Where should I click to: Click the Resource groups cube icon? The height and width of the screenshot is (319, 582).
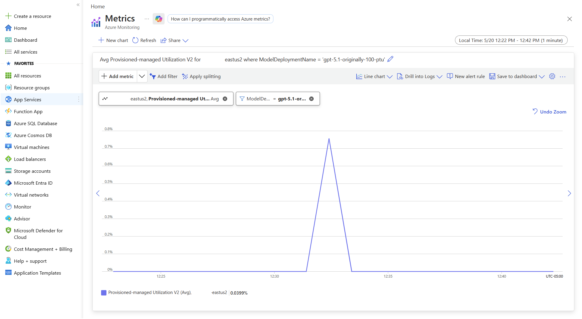click(x=8, y=88)
